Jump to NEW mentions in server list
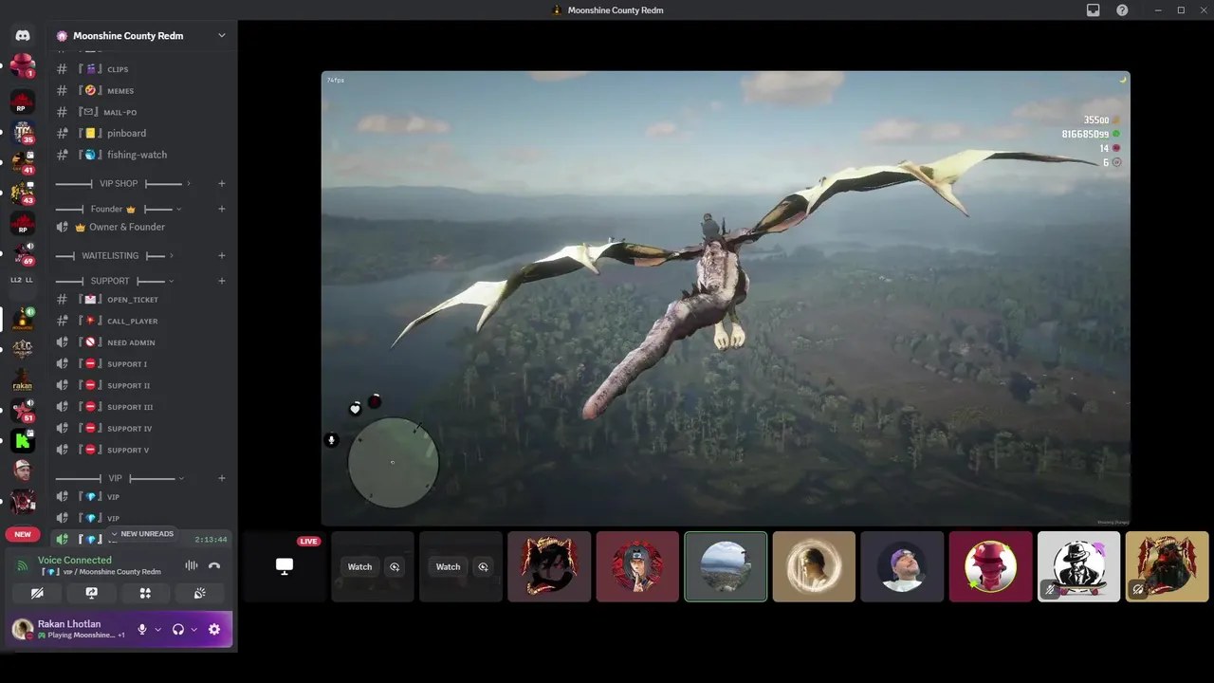This screenshot has width=1214, height=683. [23, 534]
